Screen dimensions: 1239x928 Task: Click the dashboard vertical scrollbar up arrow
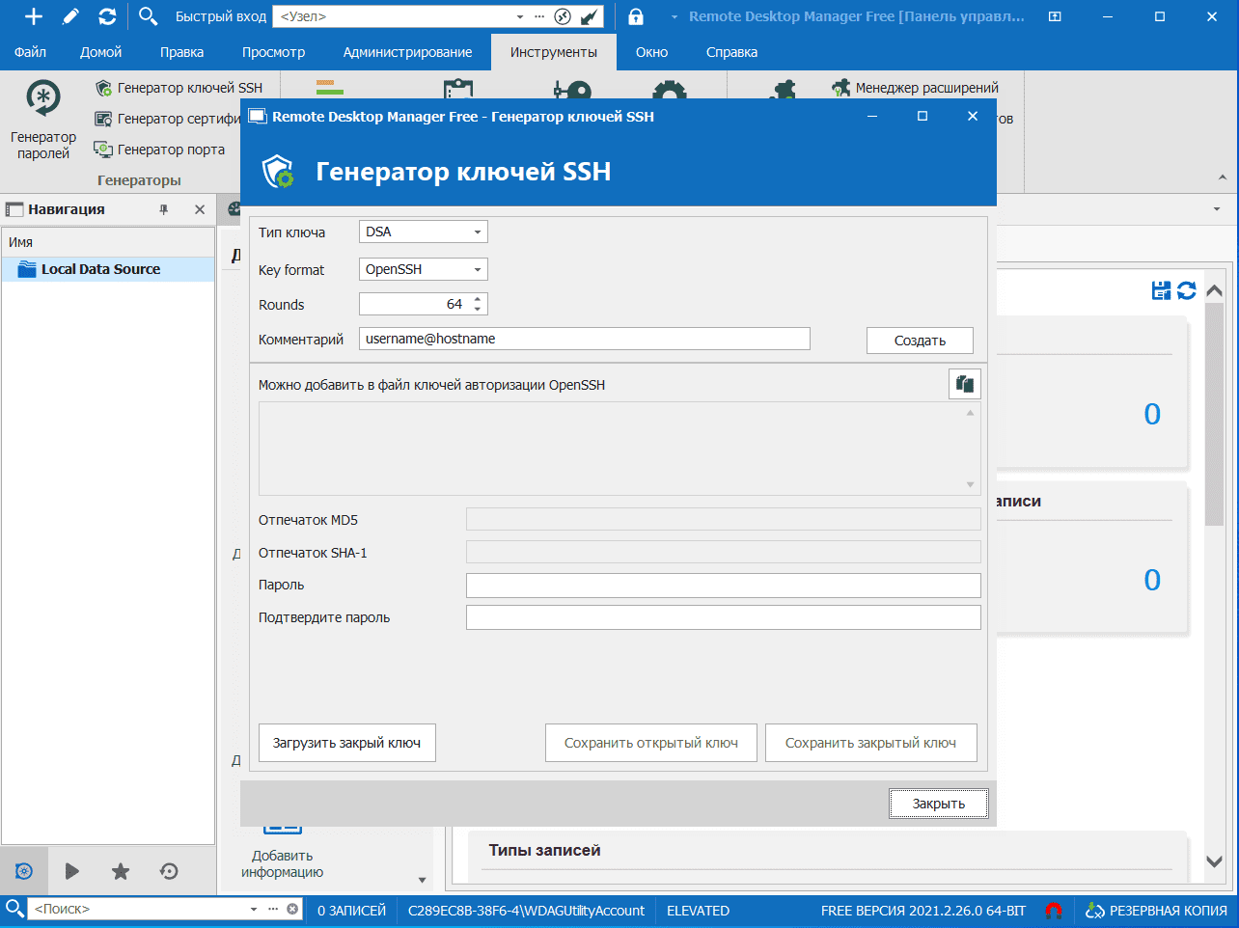tap(1215, 291)
